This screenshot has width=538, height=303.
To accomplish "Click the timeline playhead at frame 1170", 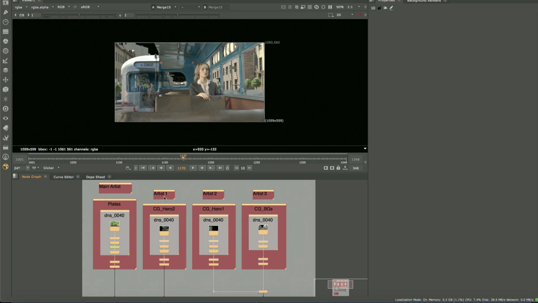I will click(183, 157).
